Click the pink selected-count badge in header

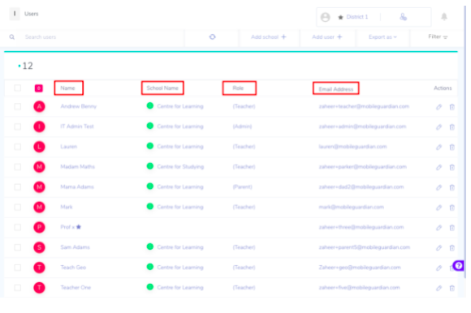point(39,88)
